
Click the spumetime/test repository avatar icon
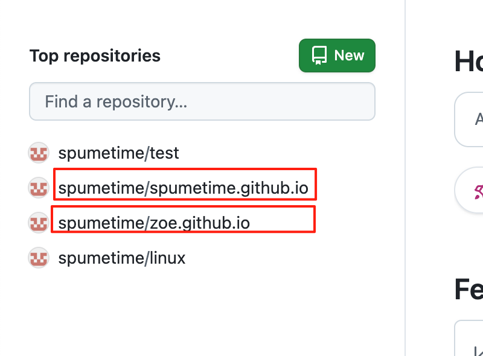(38, 153)
